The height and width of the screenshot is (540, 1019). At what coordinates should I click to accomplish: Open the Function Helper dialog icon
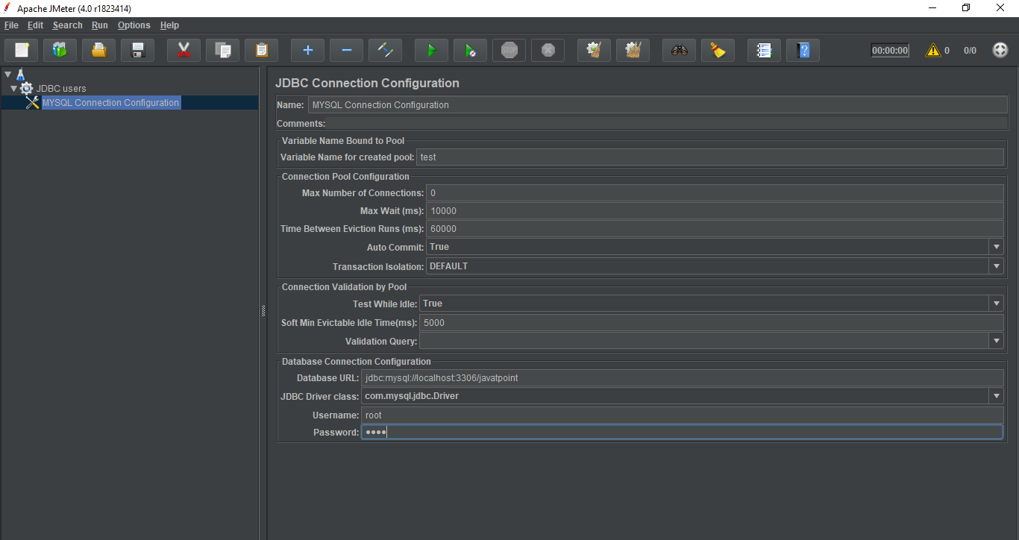pos(764,51)
